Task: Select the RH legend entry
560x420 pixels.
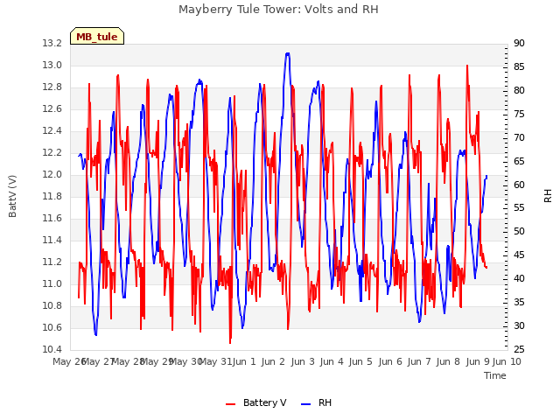Action: coord(317,402)
